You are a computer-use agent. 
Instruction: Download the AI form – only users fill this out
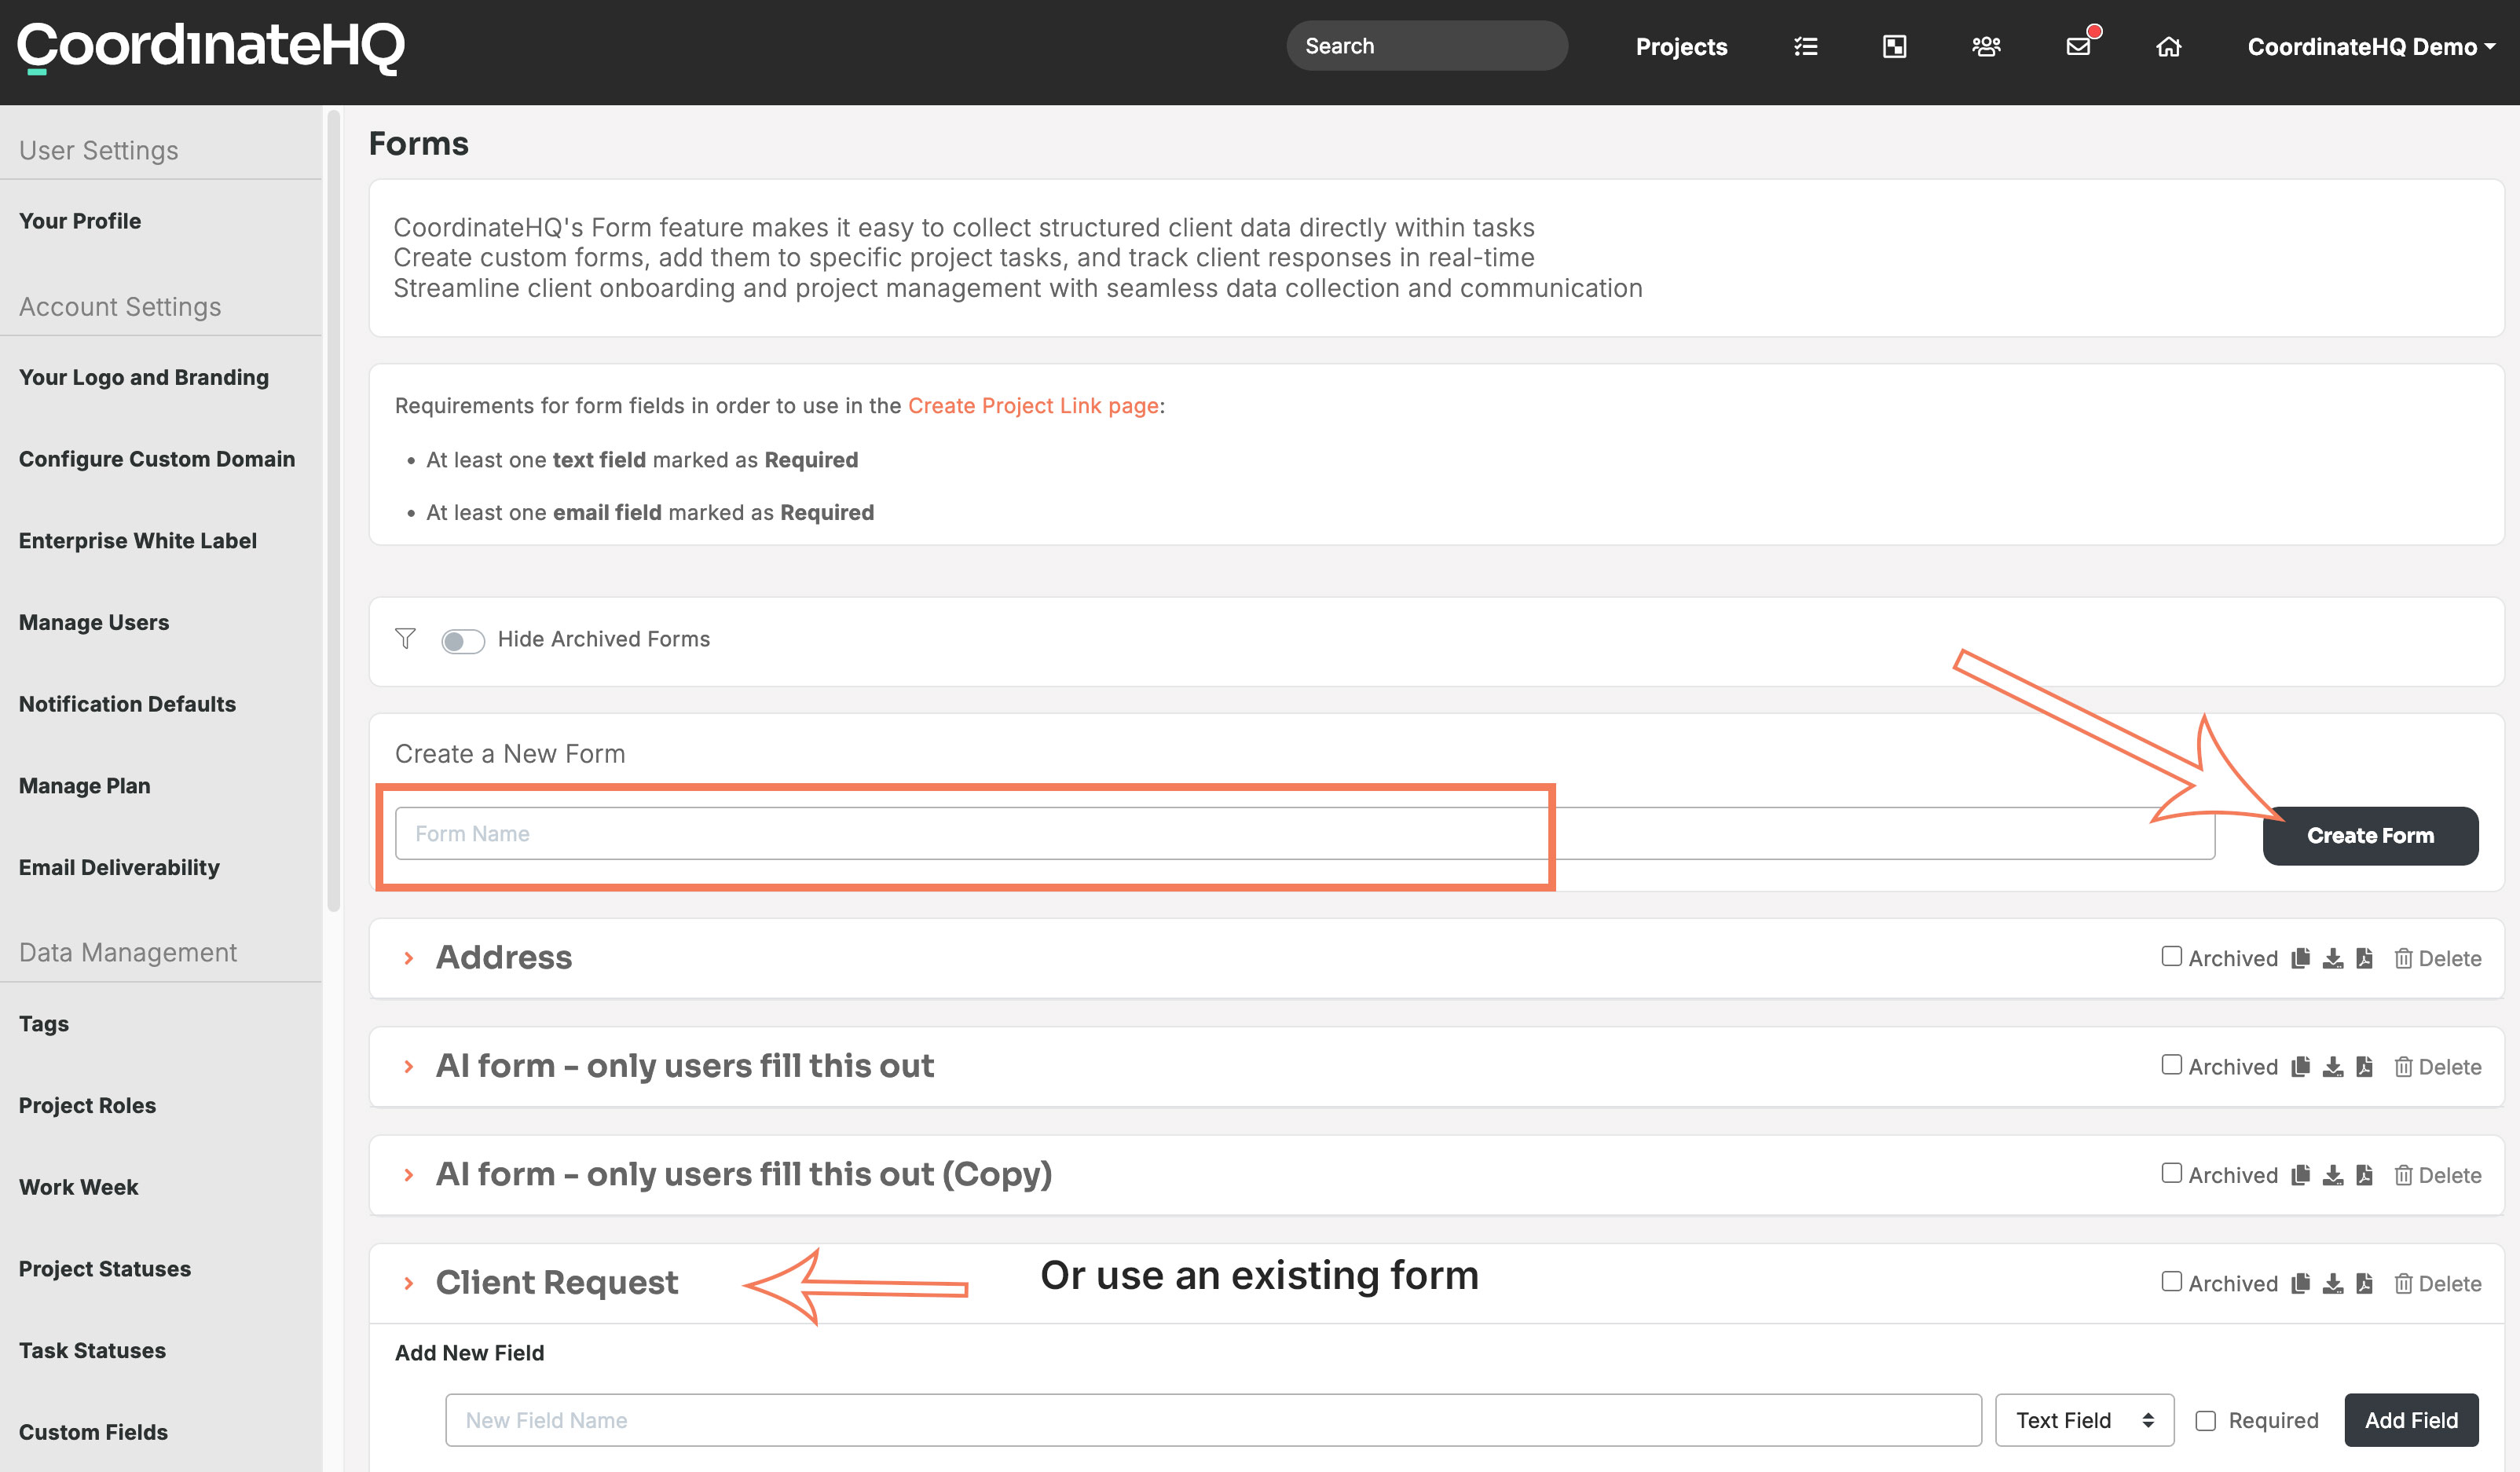2333,1066
